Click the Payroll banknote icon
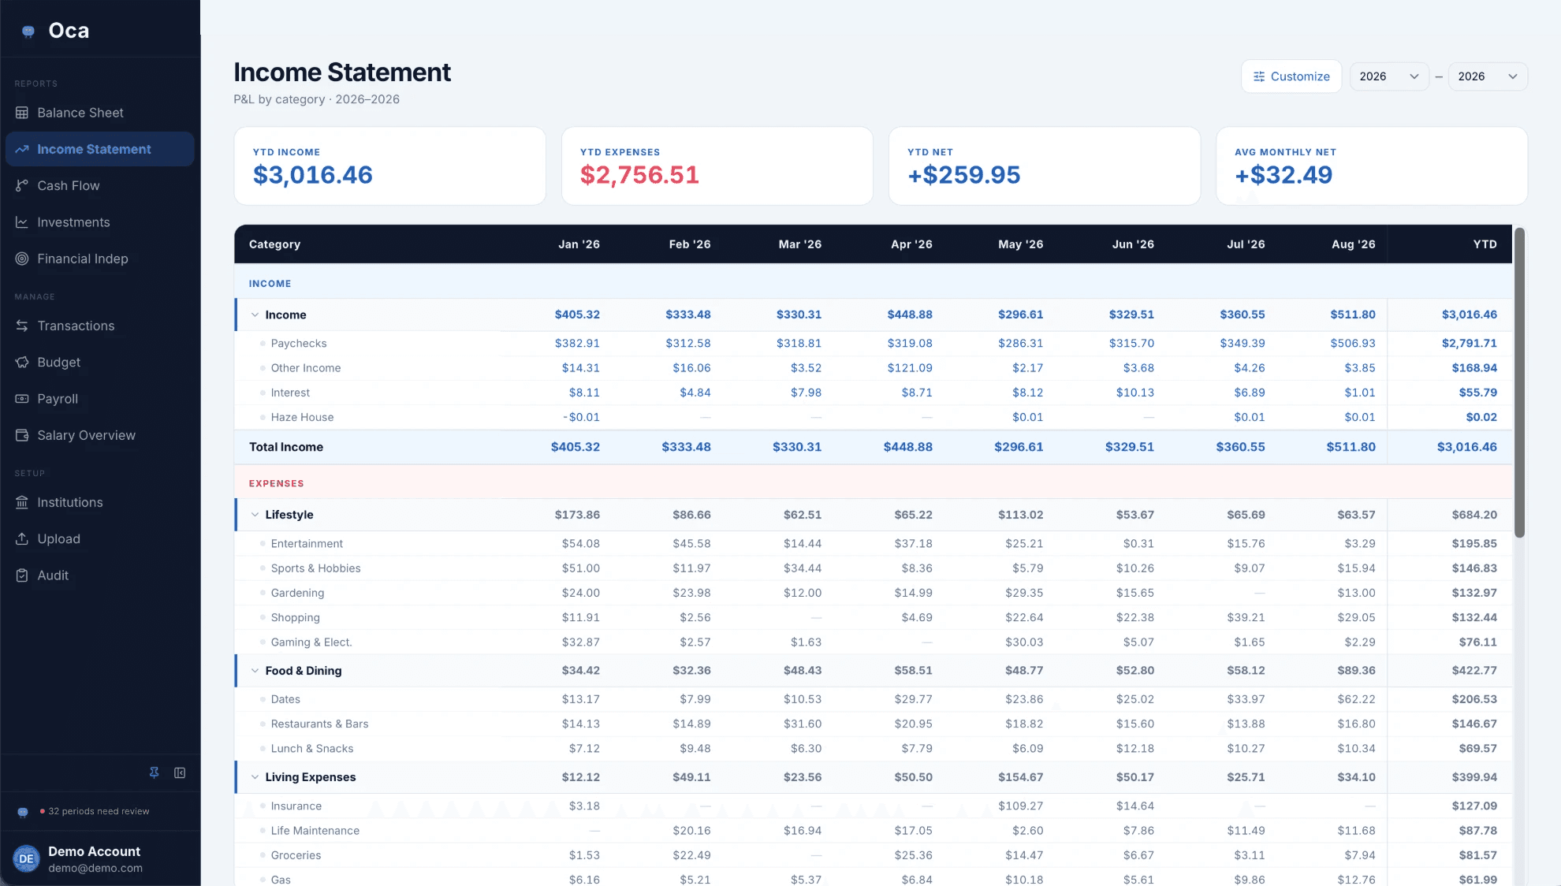This screenshot has height=886, width=1561. click(22, 399)
